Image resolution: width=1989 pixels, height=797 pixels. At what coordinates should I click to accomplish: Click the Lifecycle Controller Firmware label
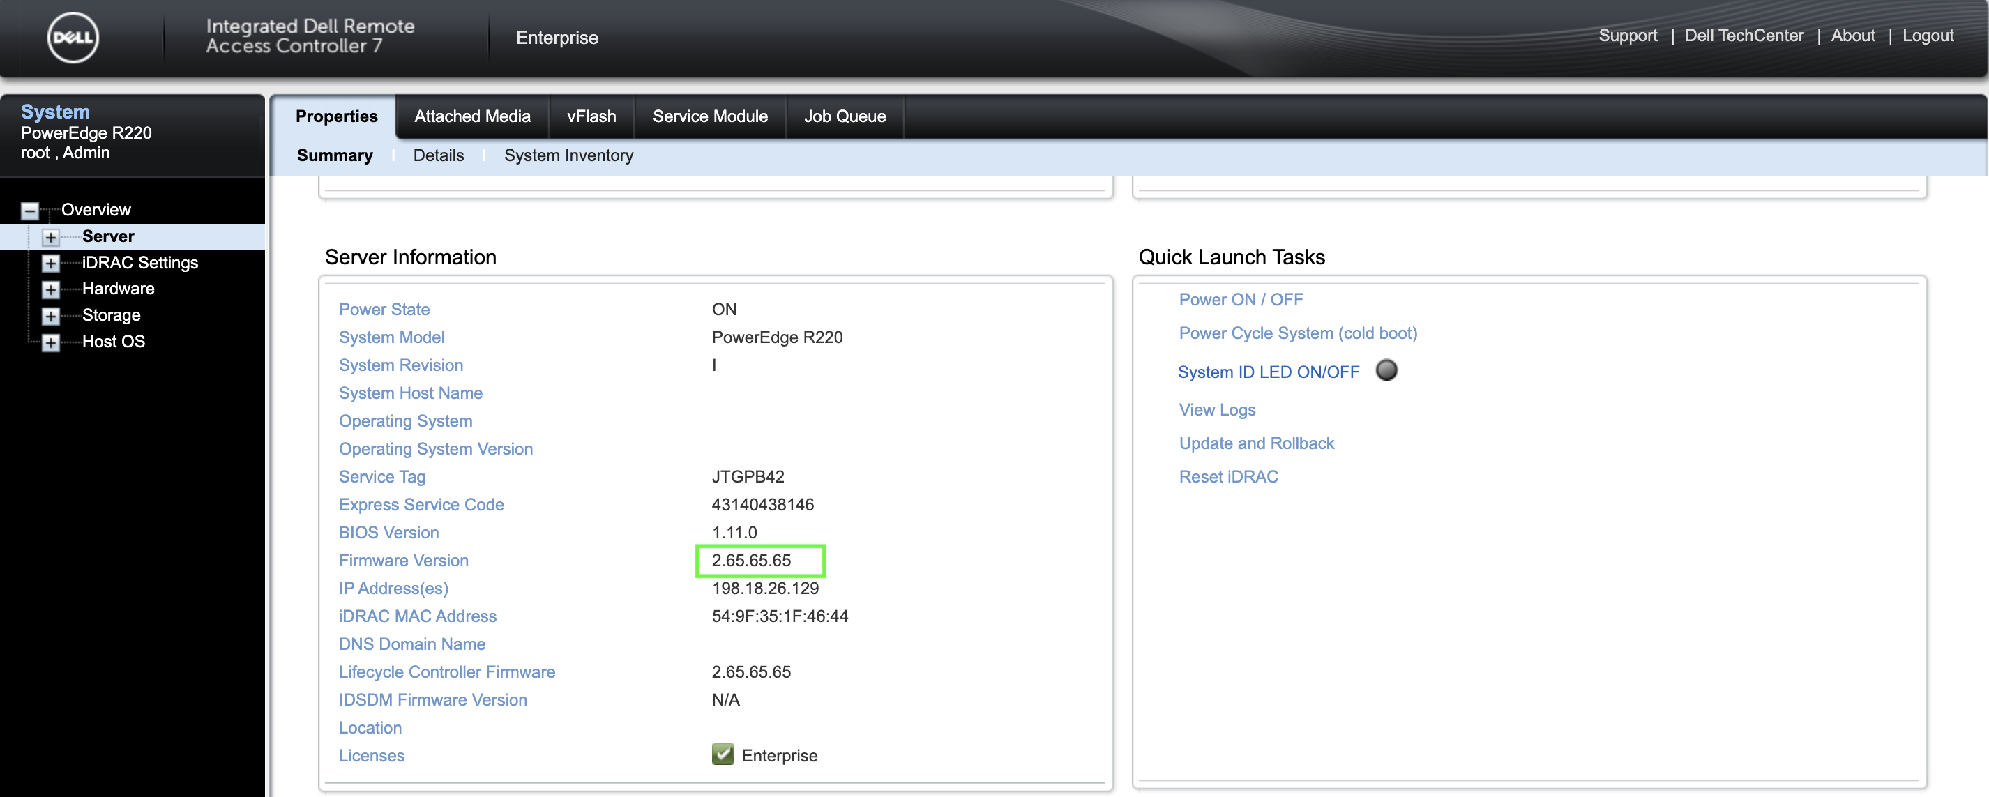pos(446,672)
